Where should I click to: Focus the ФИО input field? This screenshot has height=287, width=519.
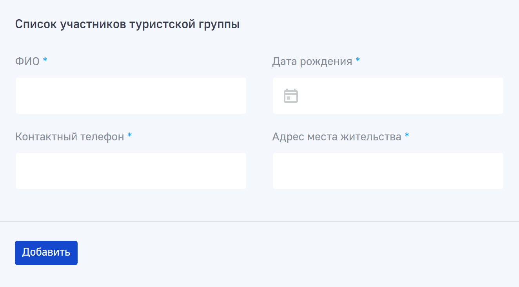(131, 96)
